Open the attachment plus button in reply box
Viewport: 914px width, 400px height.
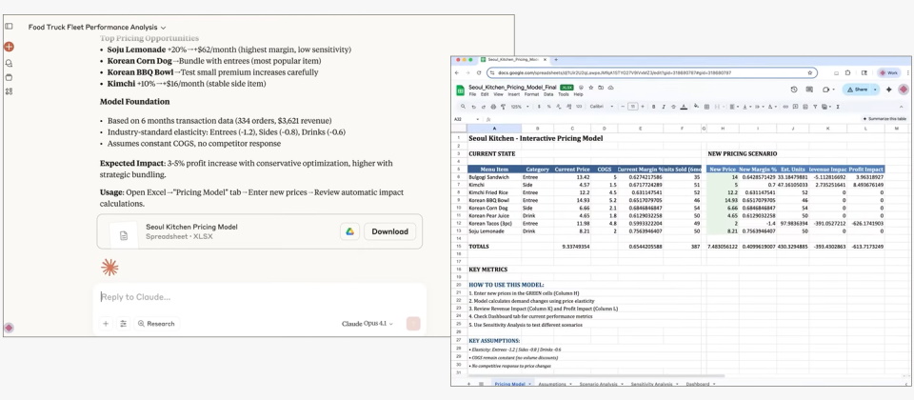click(106, 324)
